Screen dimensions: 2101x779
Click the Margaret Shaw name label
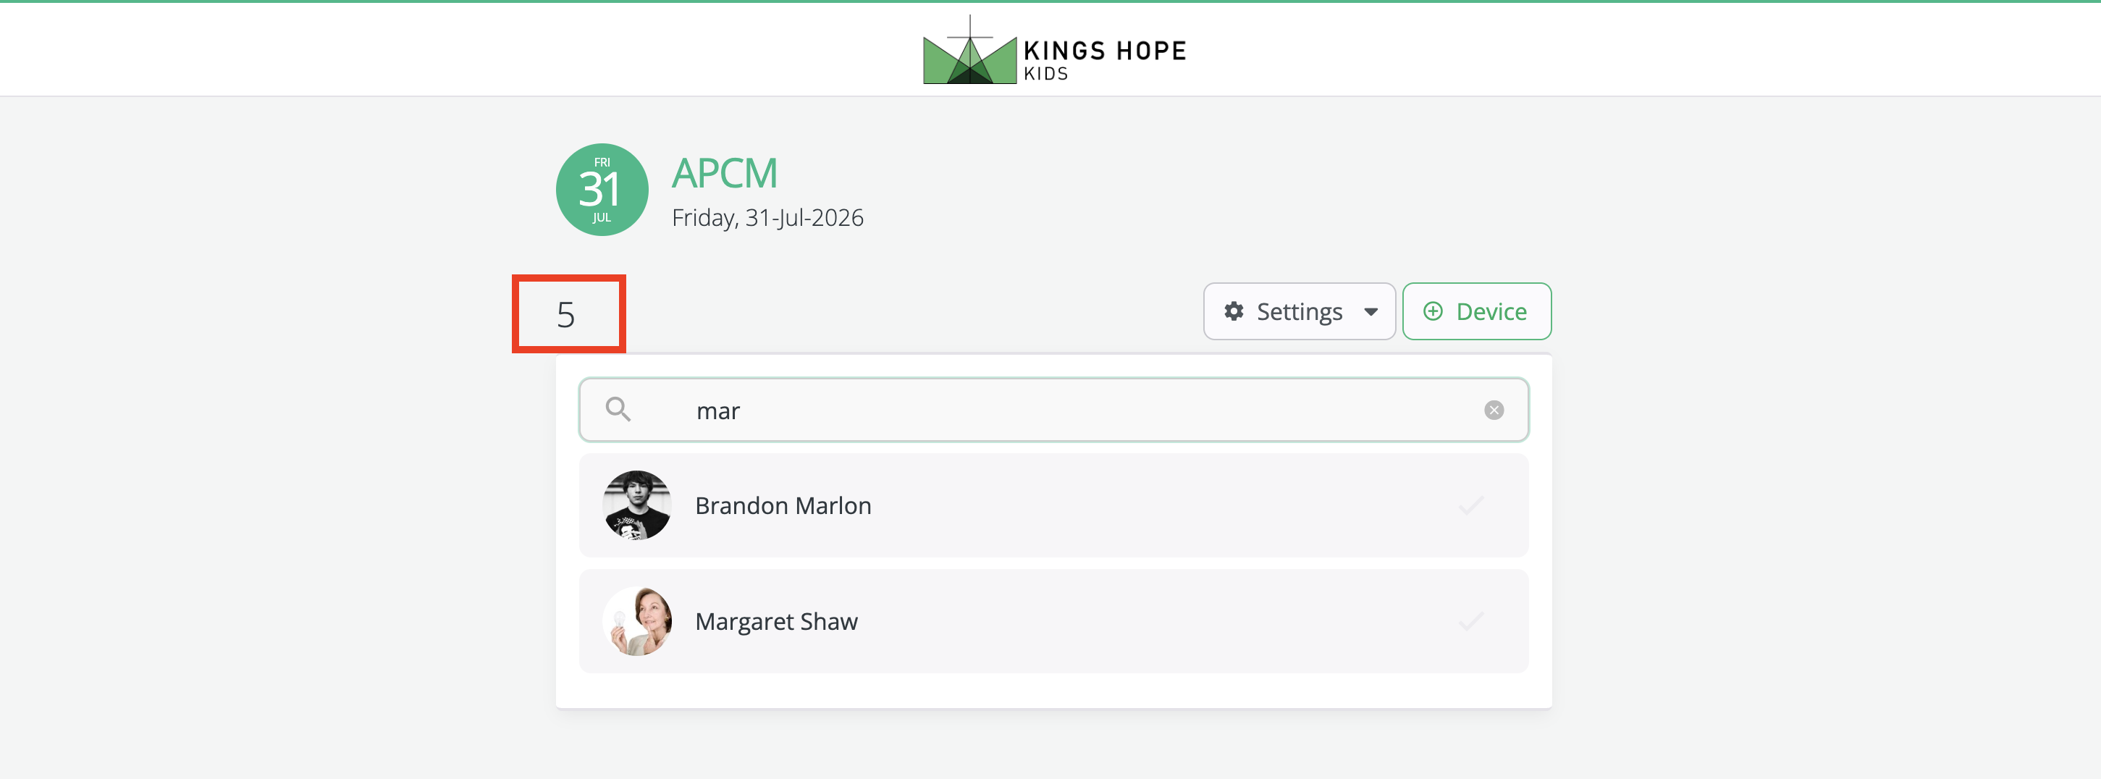point(776,622)
